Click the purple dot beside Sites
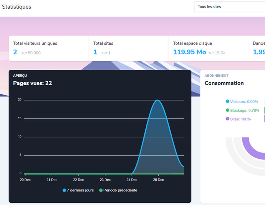 click(x=228, y=119)
